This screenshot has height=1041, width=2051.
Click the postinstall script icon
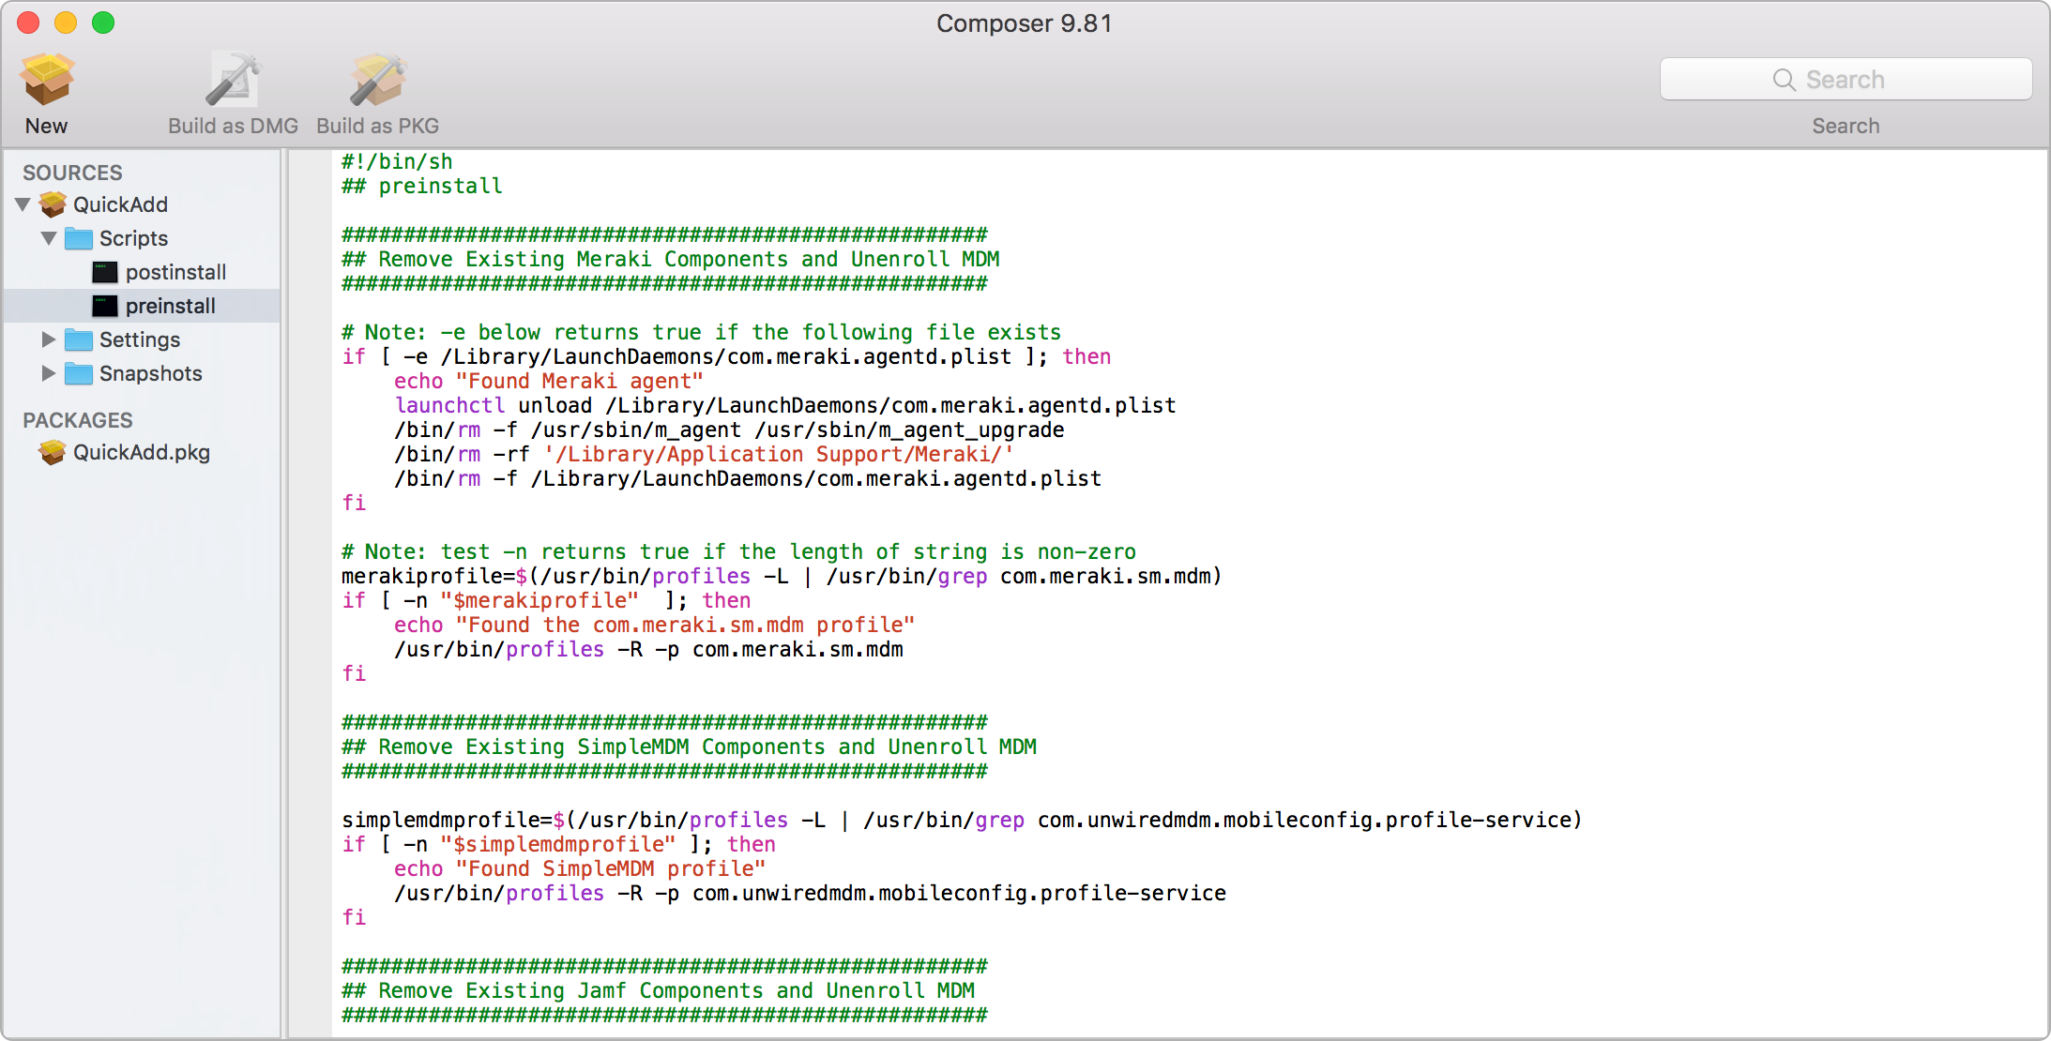105,272
